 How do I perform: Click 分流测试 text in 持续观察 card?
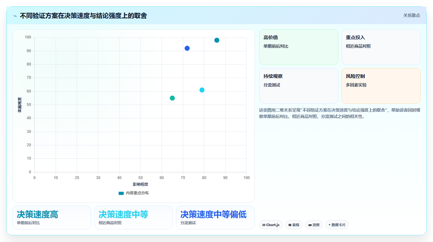(272, 85)
